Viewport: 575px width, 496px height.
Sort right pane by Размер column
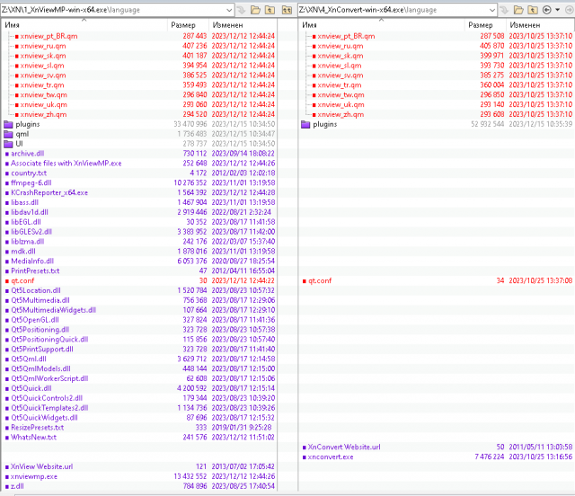click(485, 25)
